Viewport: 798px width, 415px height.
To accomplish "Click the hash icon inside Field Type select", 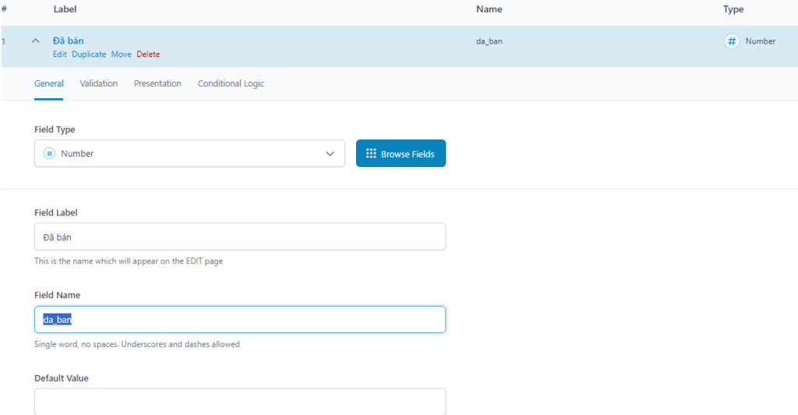I will point(49,154).
